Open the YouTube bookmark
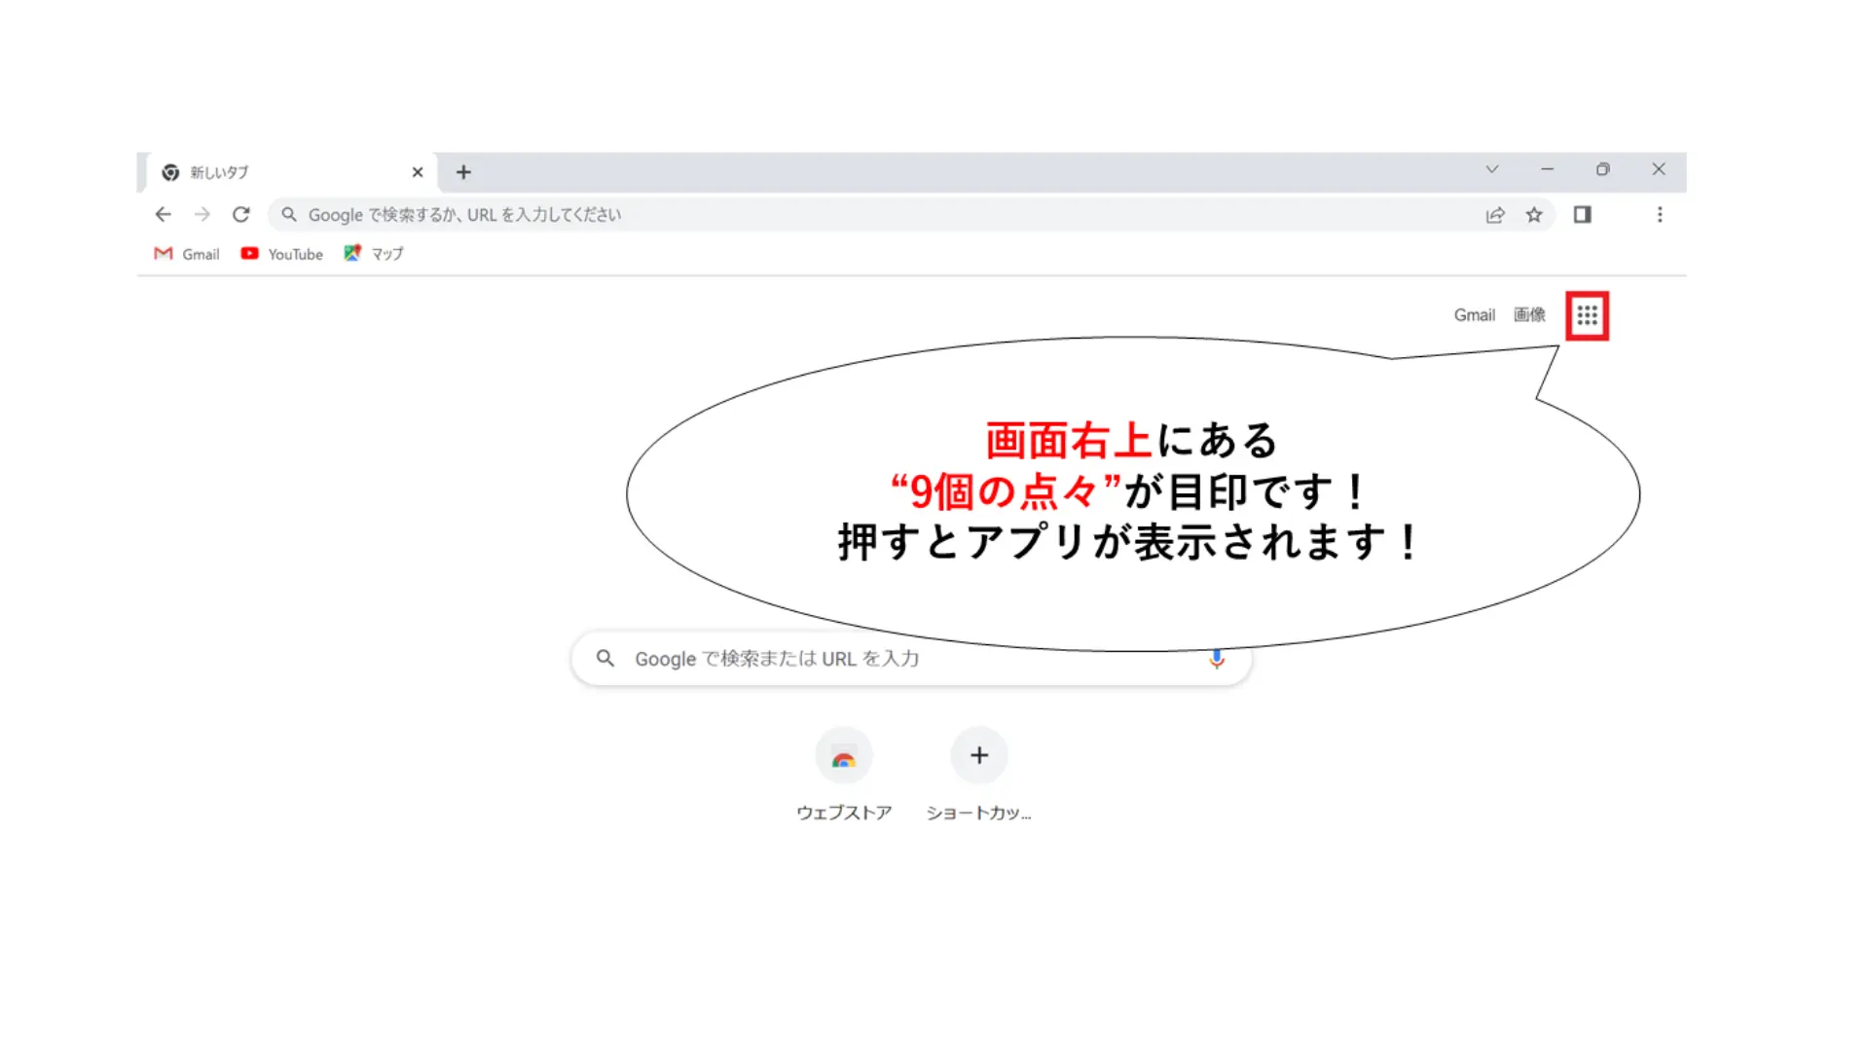This screenshot has width=1869, height=1051. (x=281, y=254)
